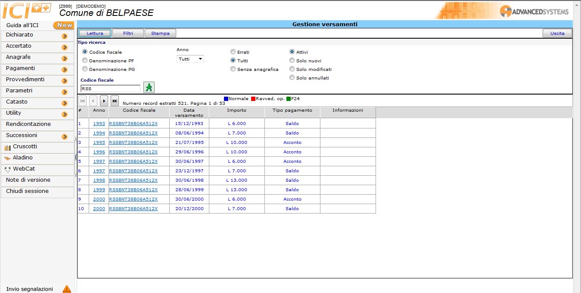
Task: Go to next page of records
Action: (104, 101)
